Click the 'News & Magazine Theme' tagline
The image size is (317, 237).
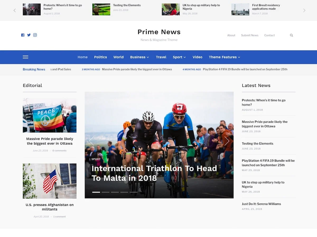(x=159, y=40)
